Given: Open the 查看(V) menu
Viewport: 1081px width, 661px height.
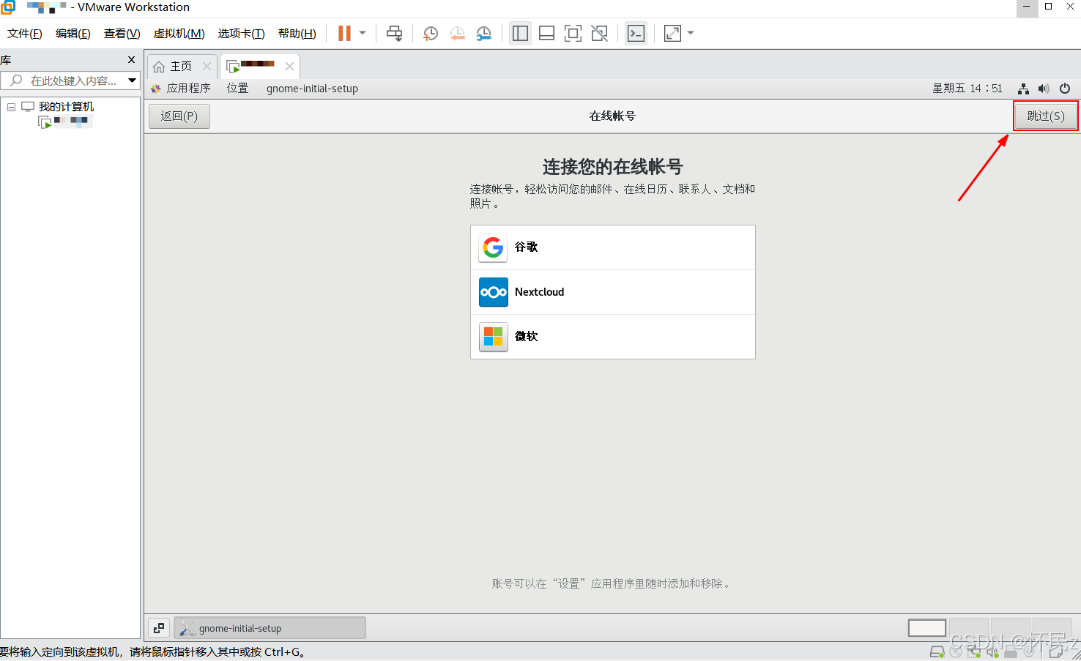Looking at the screenshot, I should click(122, 34).
